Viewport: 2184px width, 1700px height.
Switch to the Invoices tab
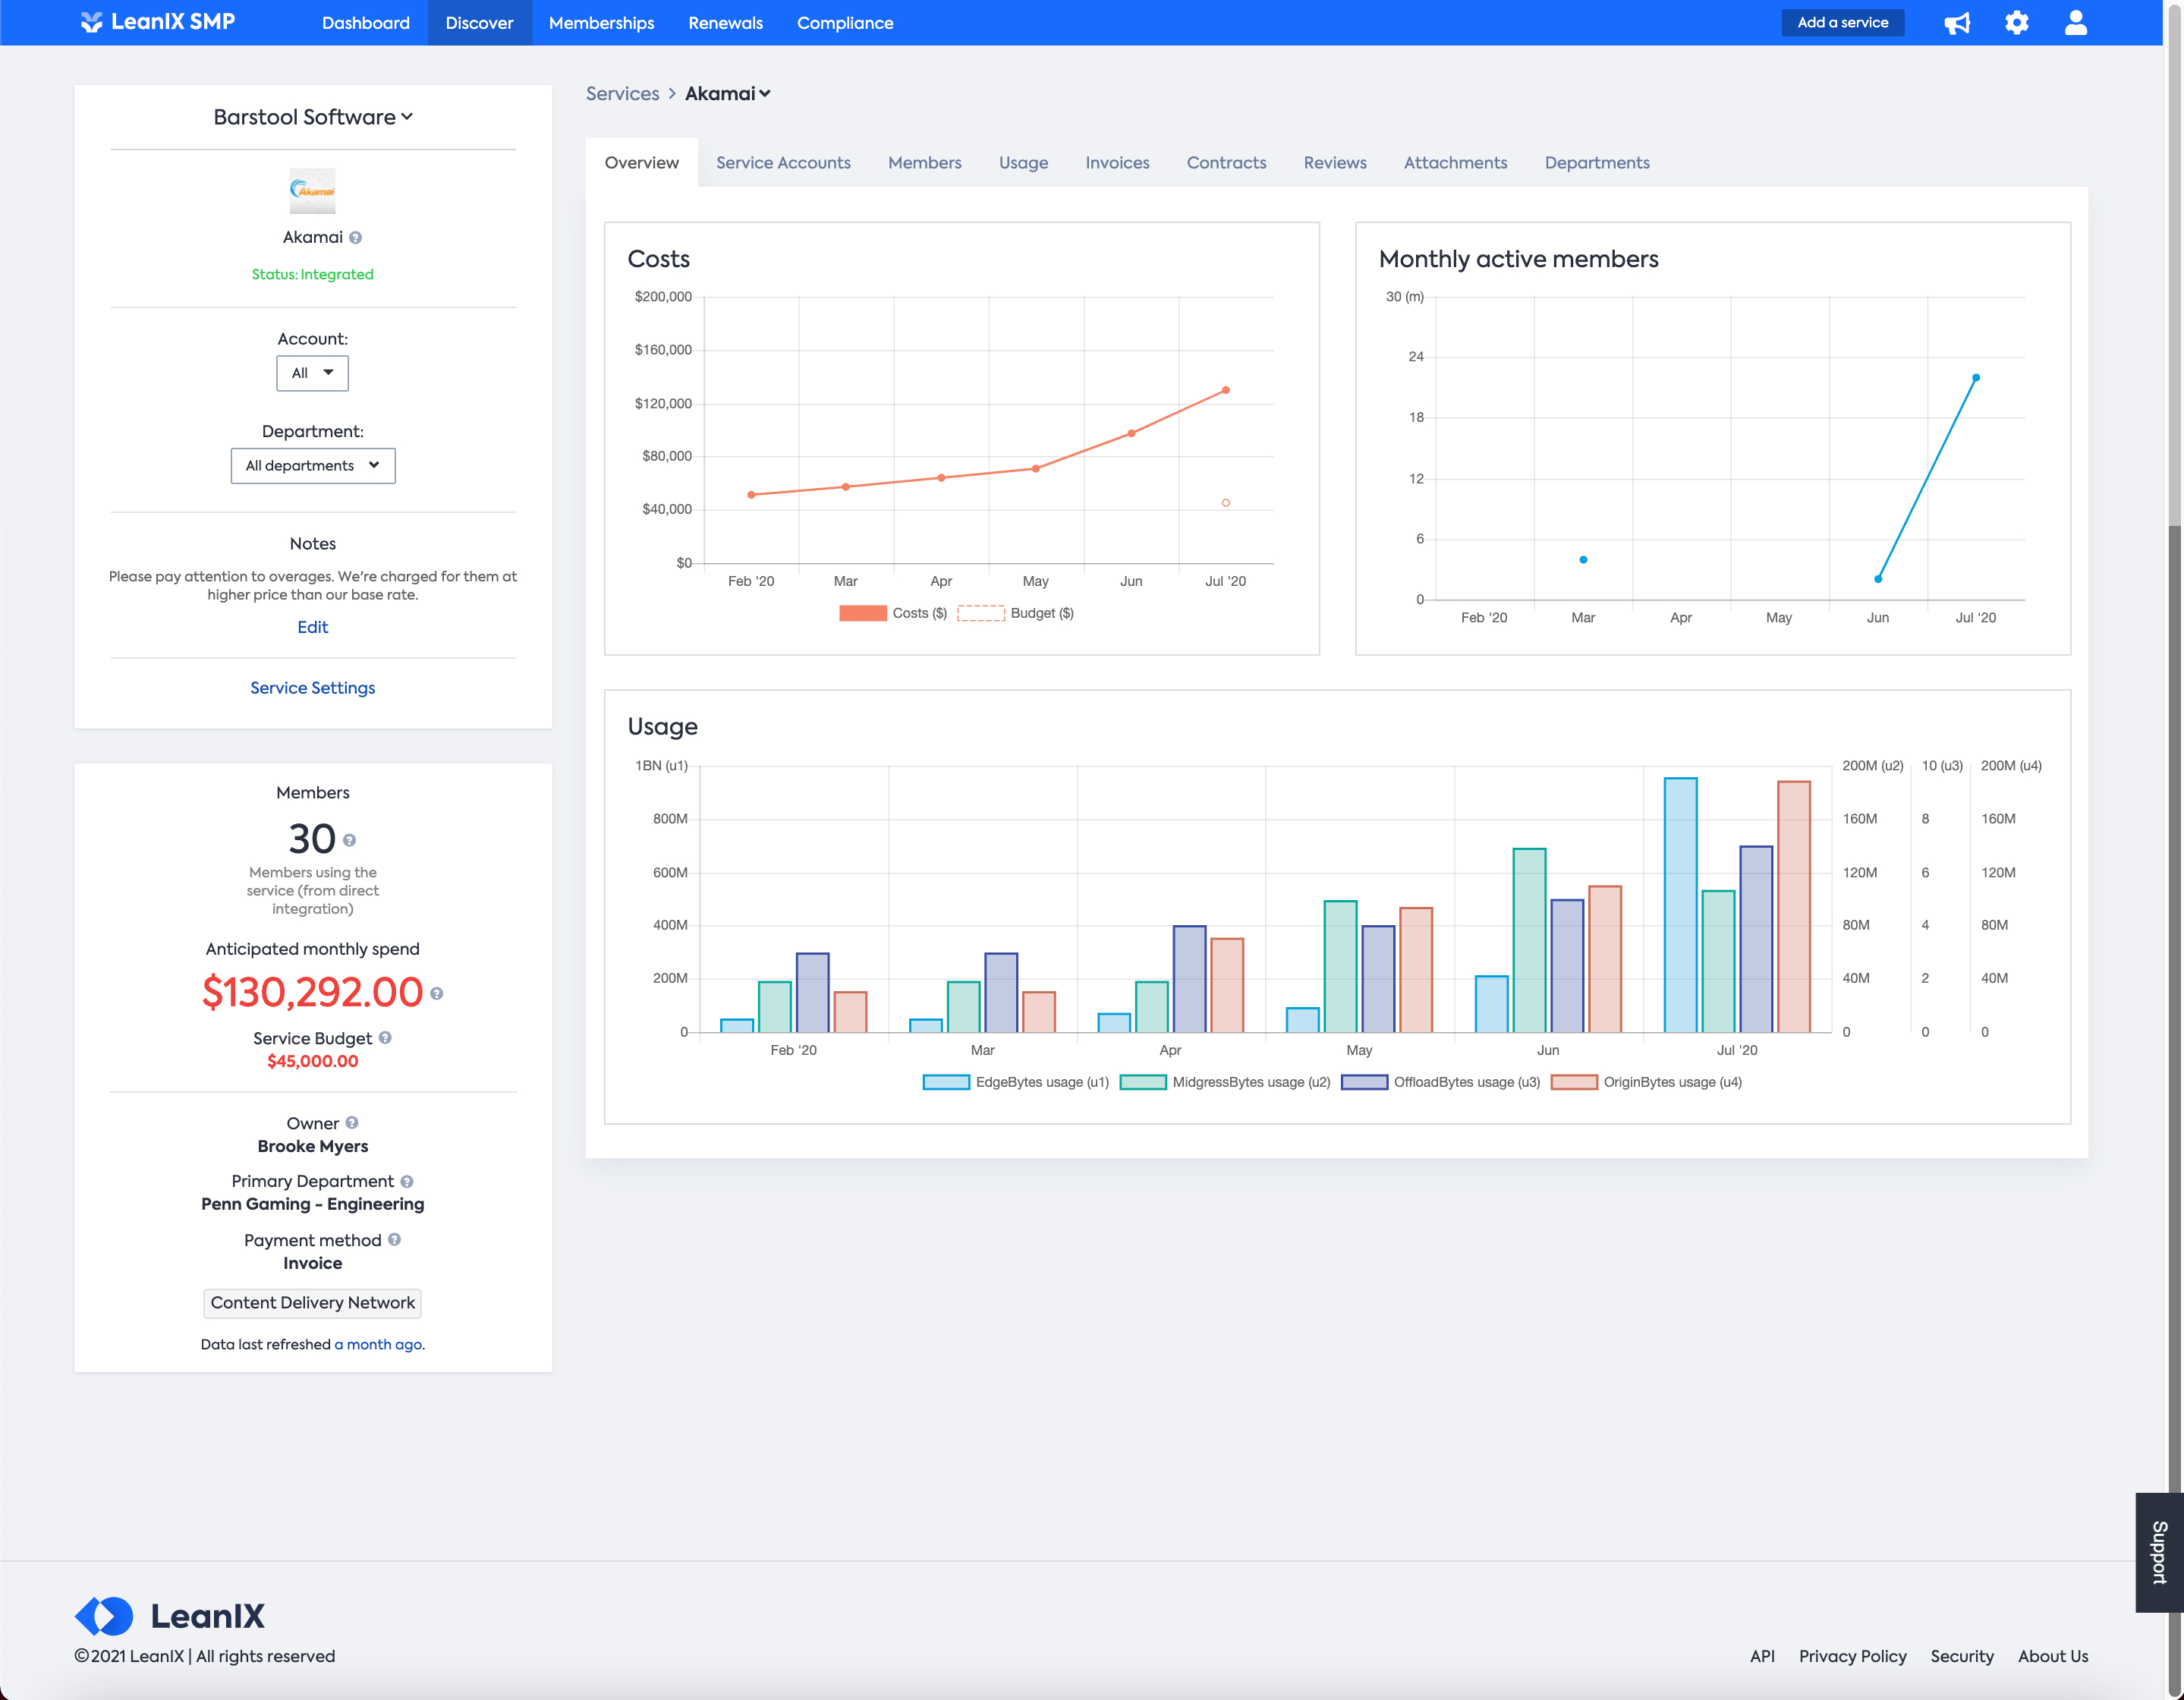pyautogui.click(x=1117, y=162)
